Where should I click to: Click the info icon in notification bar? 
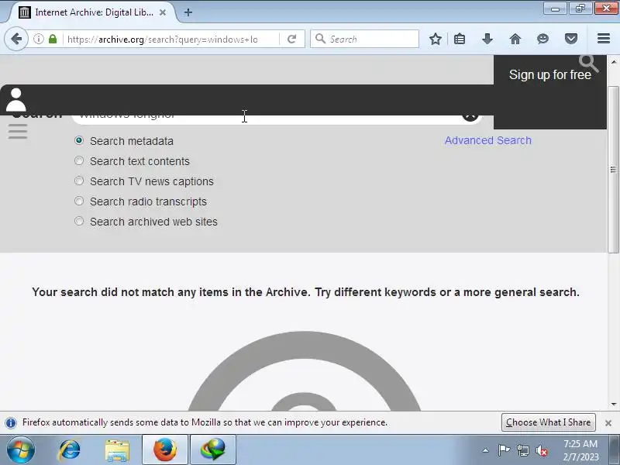[x=11, y=422]
